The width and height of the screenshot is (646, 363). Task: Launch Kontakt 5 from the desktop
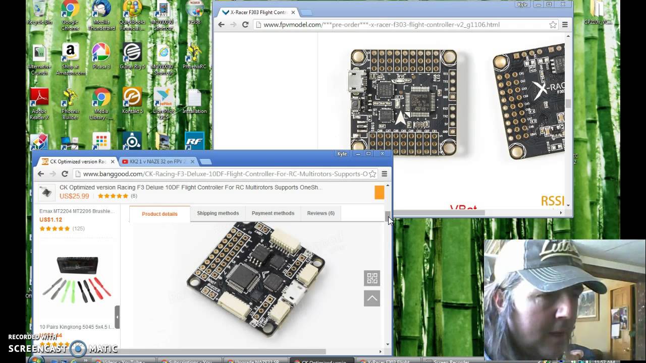tap(132, 101)
